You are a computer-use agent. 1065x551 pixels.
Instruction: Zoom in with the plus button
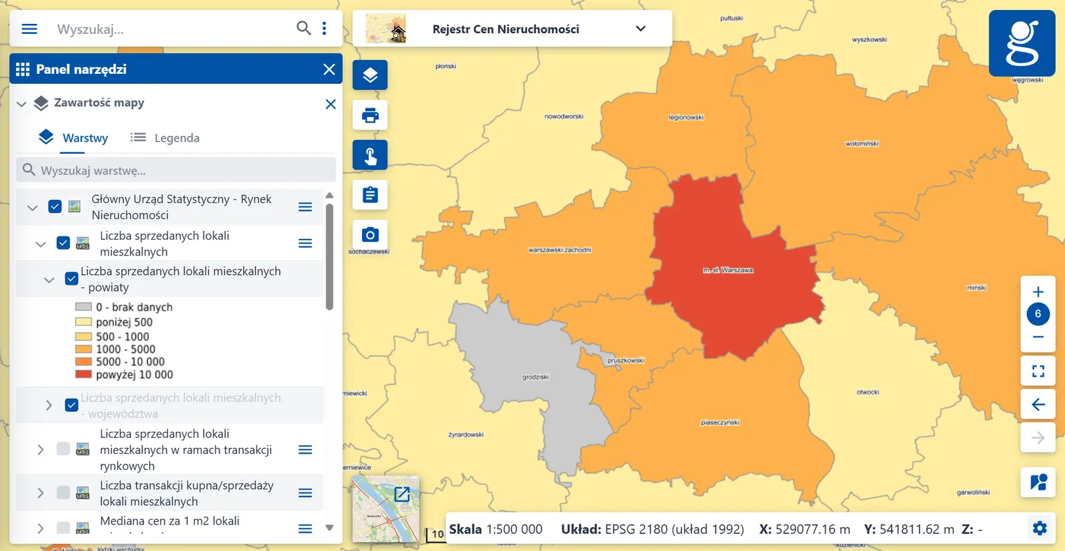[x=1038, y=291]
